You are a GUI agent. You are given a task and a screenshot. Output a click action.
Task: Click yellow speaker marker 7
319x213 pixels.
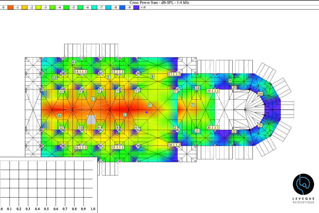tap(118, 91)
